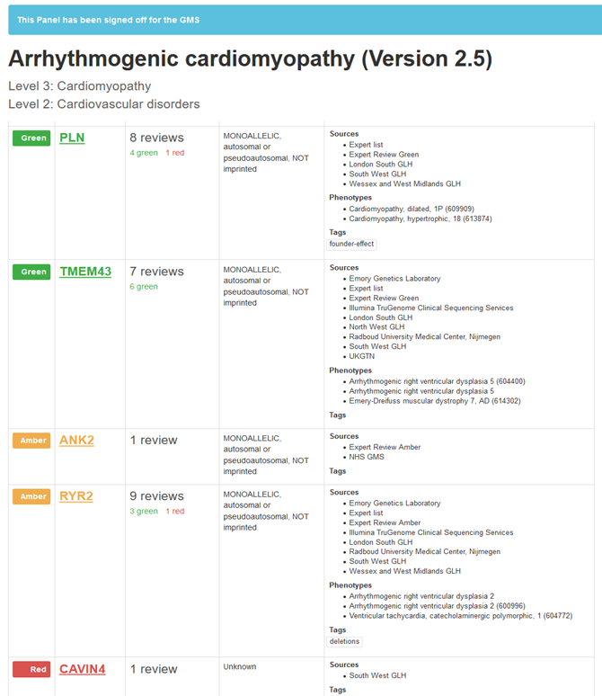The height and width of the screenshot is (696, 602).
Task: Click the 7 reviews count for TMEM43
Action: pos(156,271)
